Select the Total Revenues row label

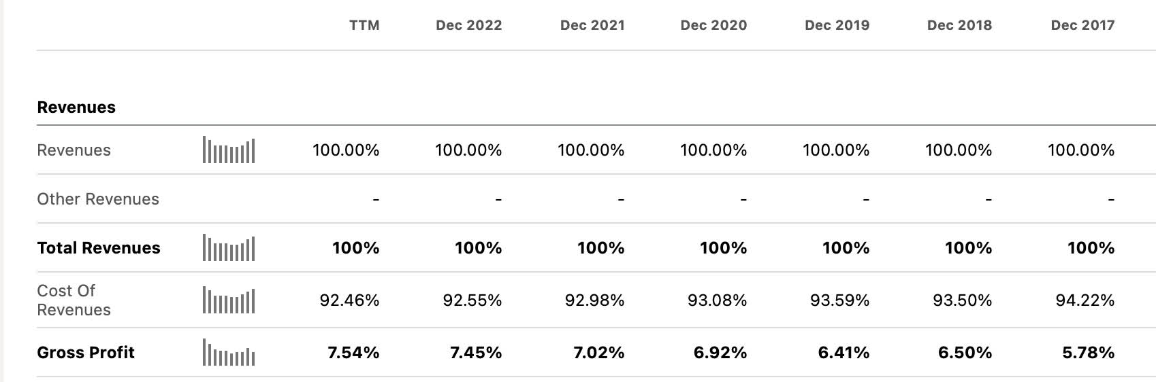(x=99, y=248)
